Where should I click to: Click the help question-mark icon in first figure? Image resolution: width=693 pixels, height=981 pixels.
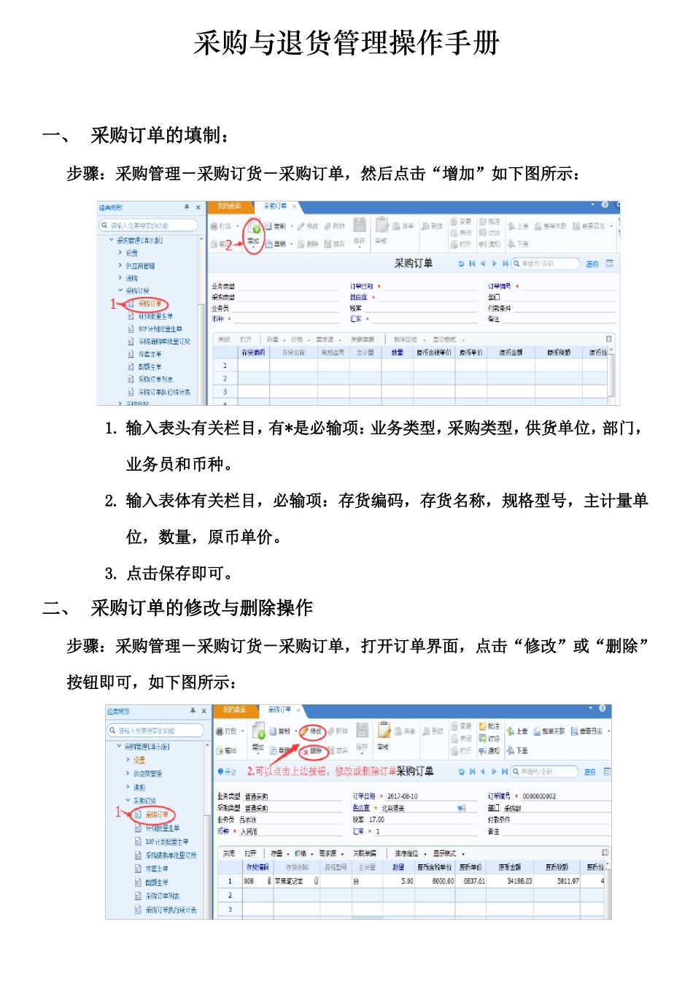(605, 205)
